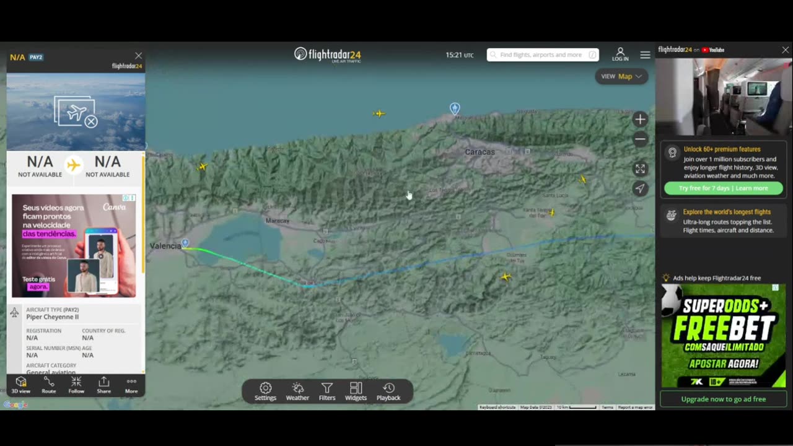The image size is (793, 446).
Task: Close the N/A flight details panel
Action: [138, 56]
